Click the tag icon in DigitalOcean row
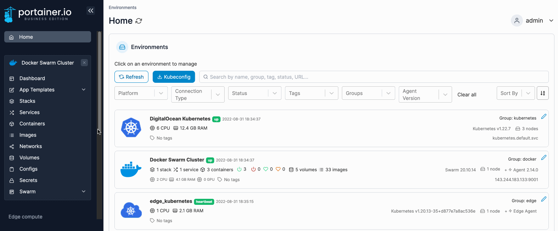This screenshot has width=558, height=231. point(152,138)
